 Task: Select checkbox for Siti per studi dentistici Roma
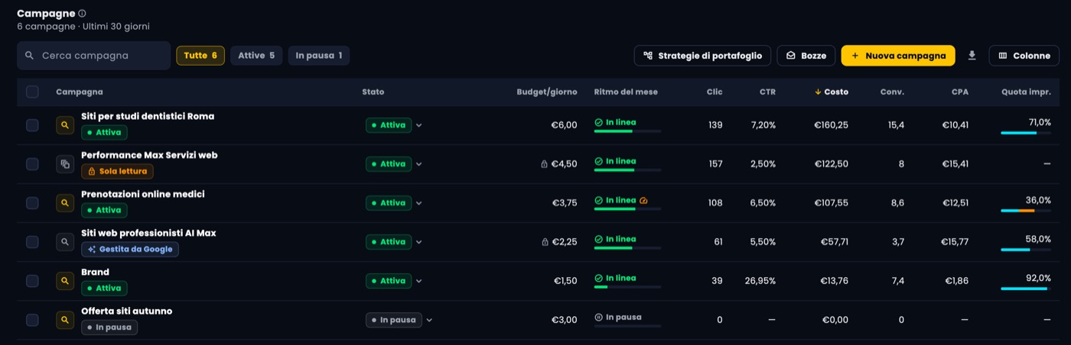pos(32,125)
